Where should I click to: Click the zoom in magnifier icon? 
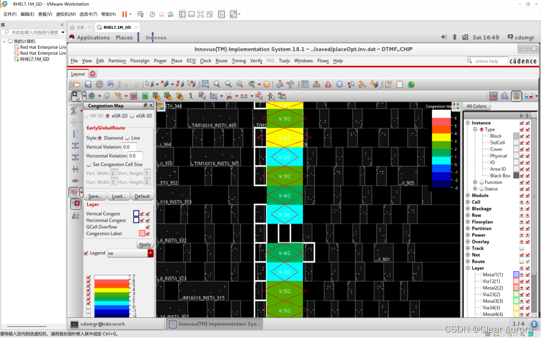(x=217, y=85)
